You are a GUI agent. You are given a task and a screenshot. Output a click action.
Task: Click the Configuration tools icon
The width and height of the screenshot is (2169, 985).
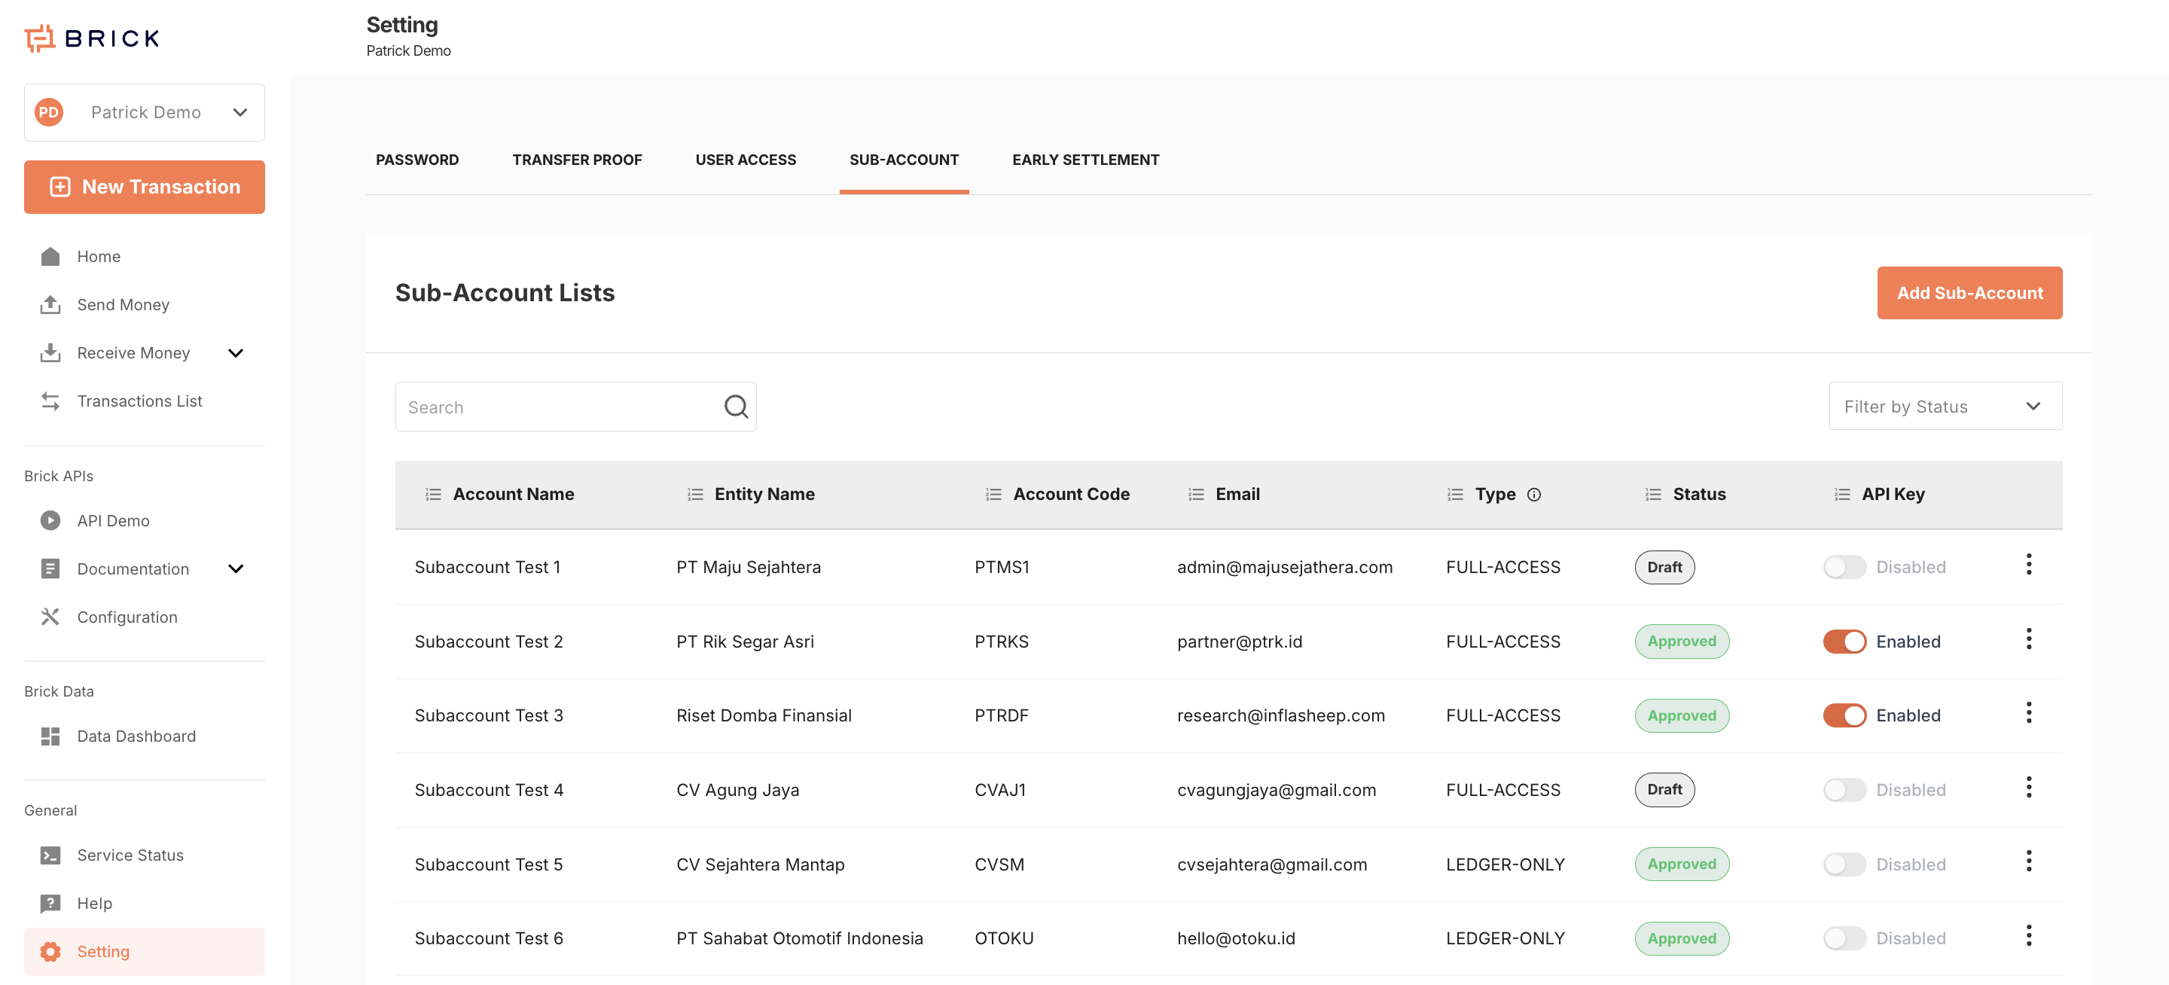50,617
